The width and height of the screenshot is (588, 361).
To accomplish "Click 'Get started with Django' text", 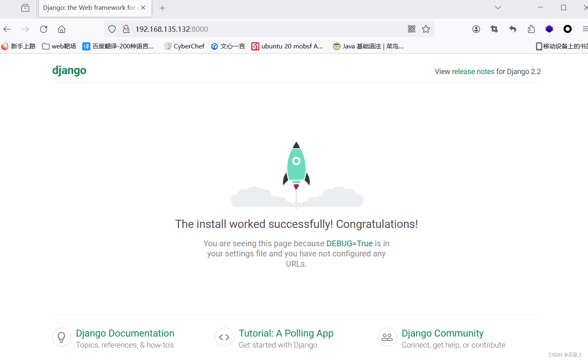I will tap(278, 345).
